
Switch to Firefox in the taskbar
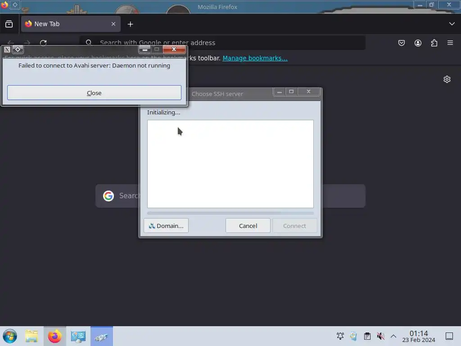54,336
